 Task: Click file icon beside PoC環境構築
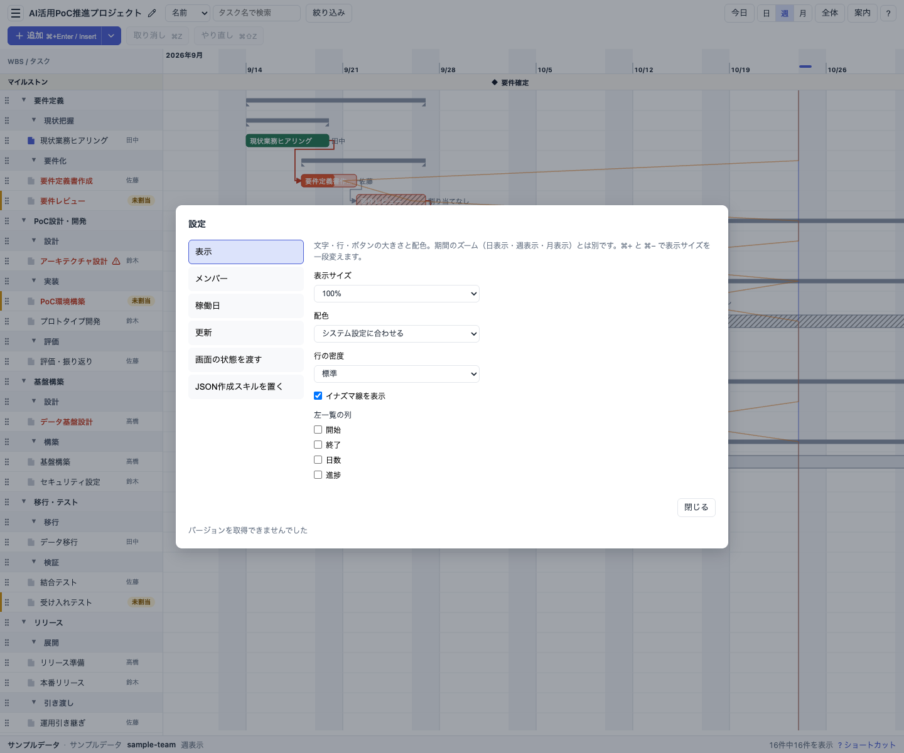coord(31,301)
